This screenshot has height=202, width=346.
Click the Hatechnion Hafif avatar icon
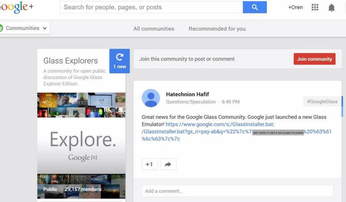click(151, 98)
